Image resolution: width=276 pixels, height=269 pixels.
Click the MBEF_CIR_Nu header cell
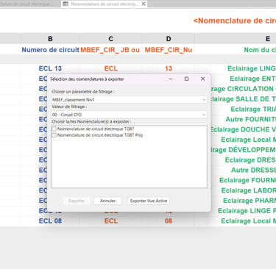tap(169, 50)
